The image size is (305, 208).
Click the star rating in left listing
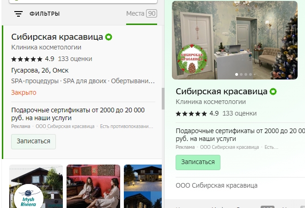[x=27, y=59]
